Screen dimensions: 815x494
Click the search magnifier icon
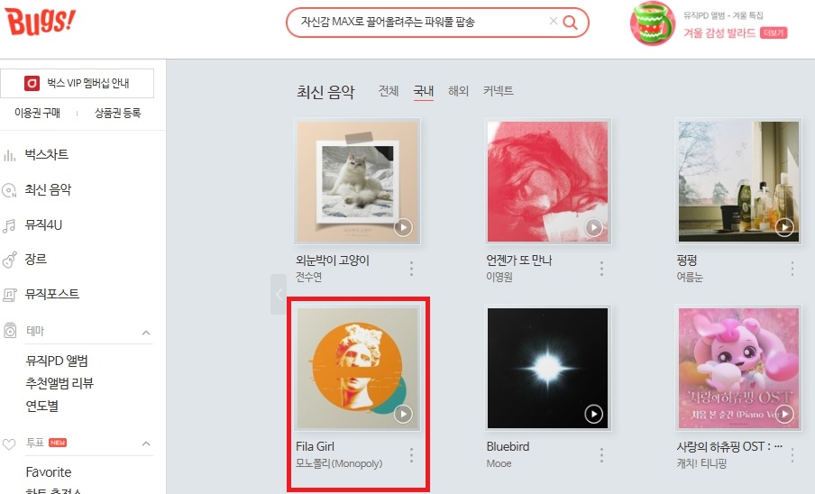point(570,23)
